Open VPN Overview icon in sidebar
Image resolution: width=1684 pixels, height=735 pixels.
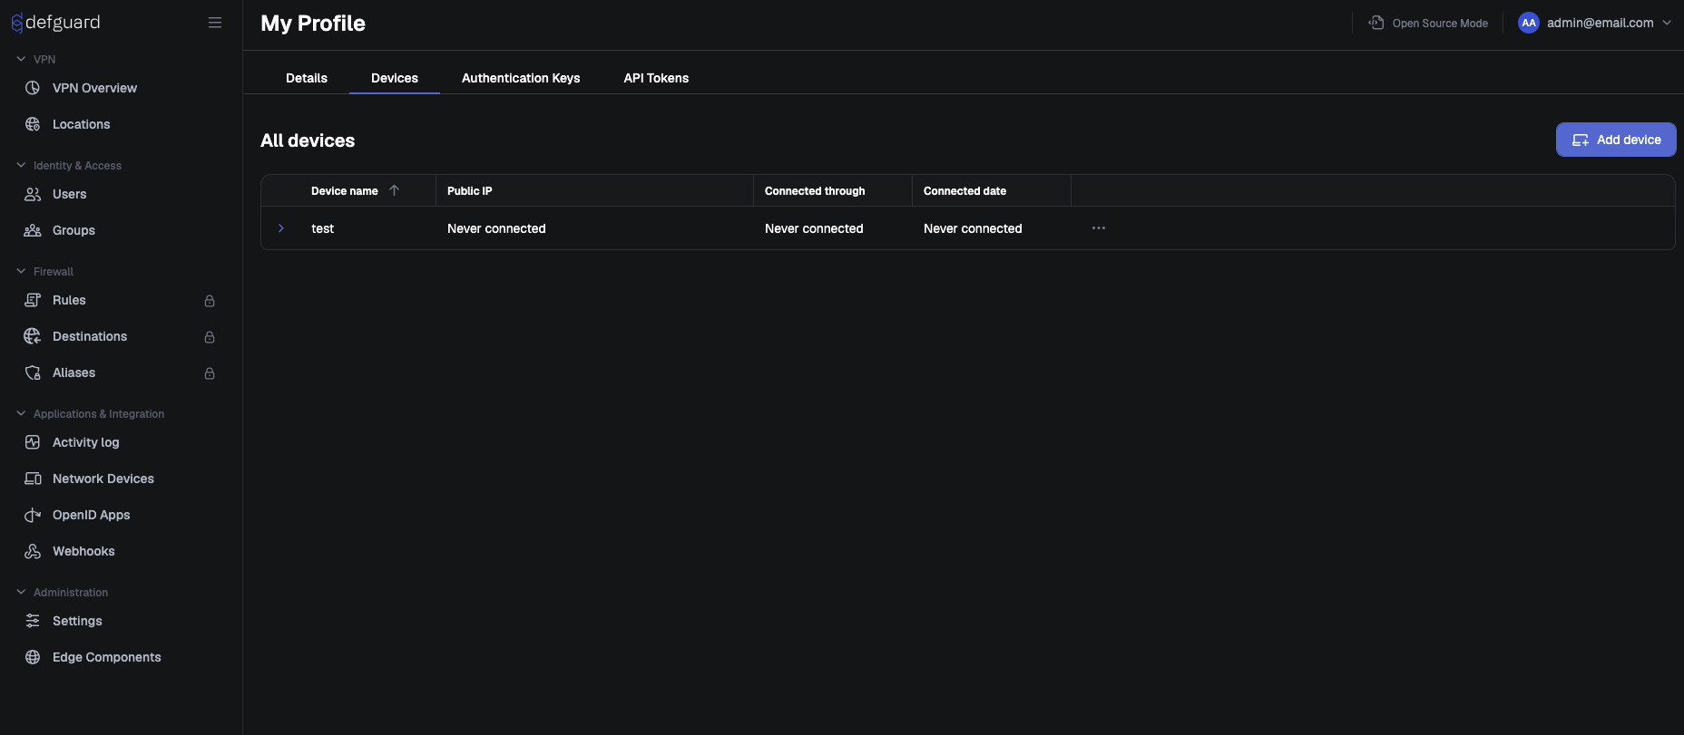(x=33, y=88)
